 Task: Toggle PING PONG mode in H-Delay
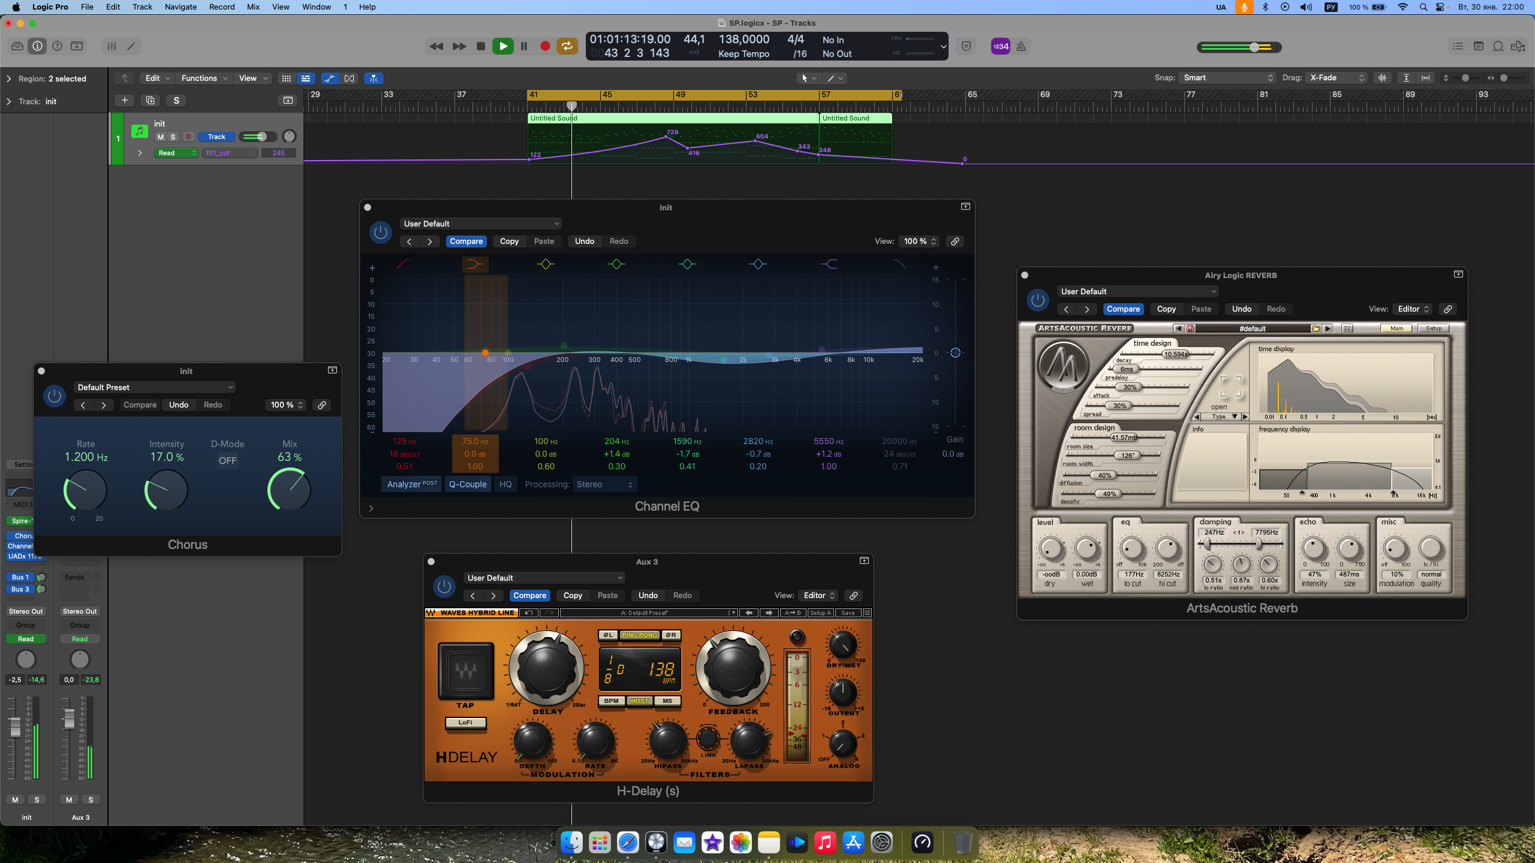(x=640, y=635)
